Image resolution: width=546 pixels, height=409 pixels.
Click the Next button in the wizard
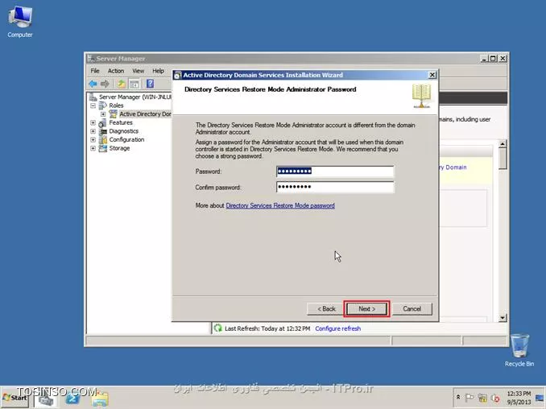point(366,308)
